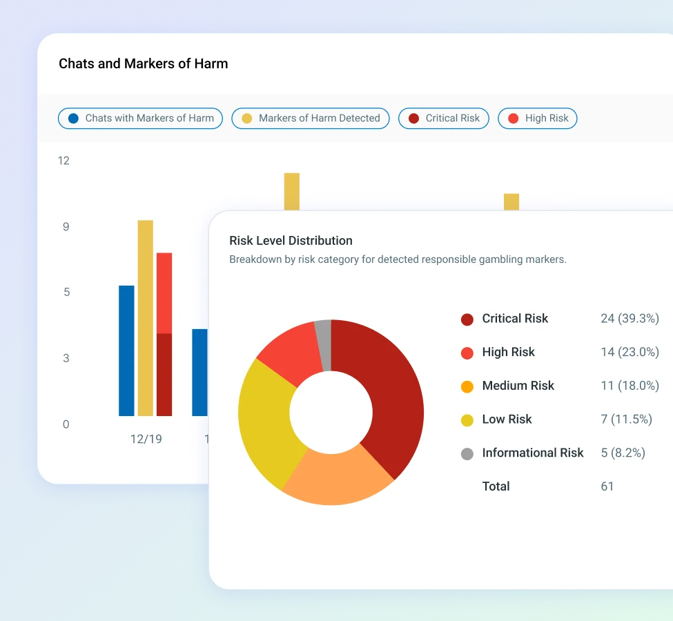Toggle High Risk series chip

point(538,119)
